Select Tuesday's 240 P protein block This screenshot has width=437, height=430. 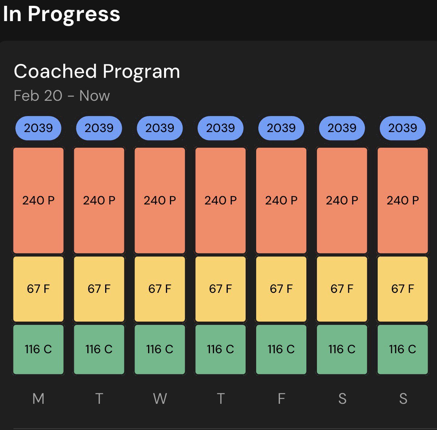pos(99,200)
